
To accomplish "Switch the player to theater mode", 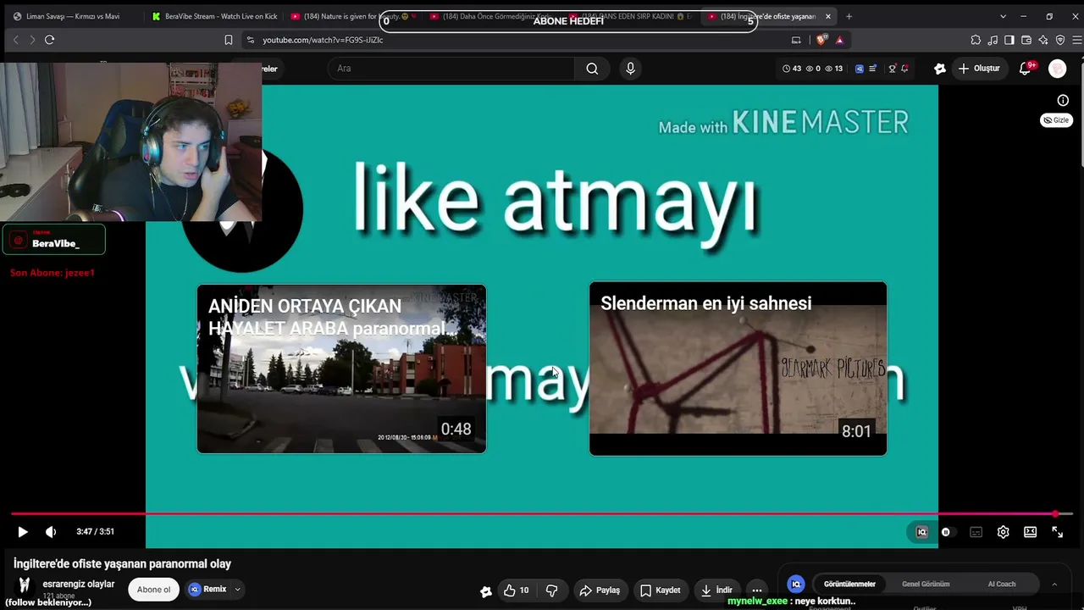I will point(1030,532).
